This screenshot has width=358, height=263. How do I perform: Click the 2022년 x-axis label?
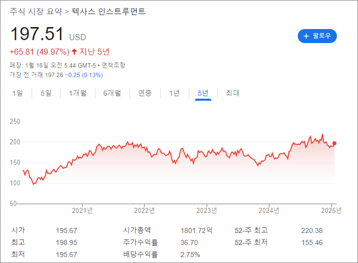144,210
